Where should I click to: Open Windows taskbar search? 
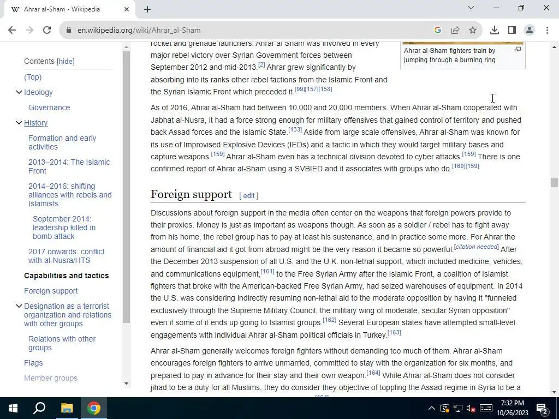click(x=39, y=408)
